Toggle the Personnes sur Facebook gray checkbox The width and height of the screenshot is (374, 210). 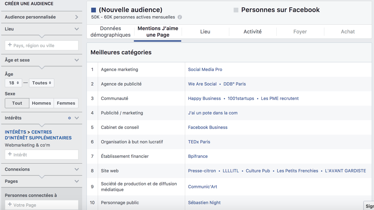(x=236, y=10)
